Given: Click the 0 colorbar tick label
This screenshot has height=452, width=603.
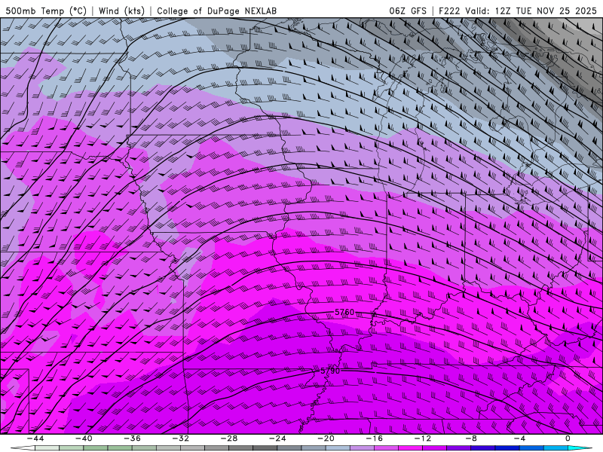Looking at the screenshot, I should point(568,438).
